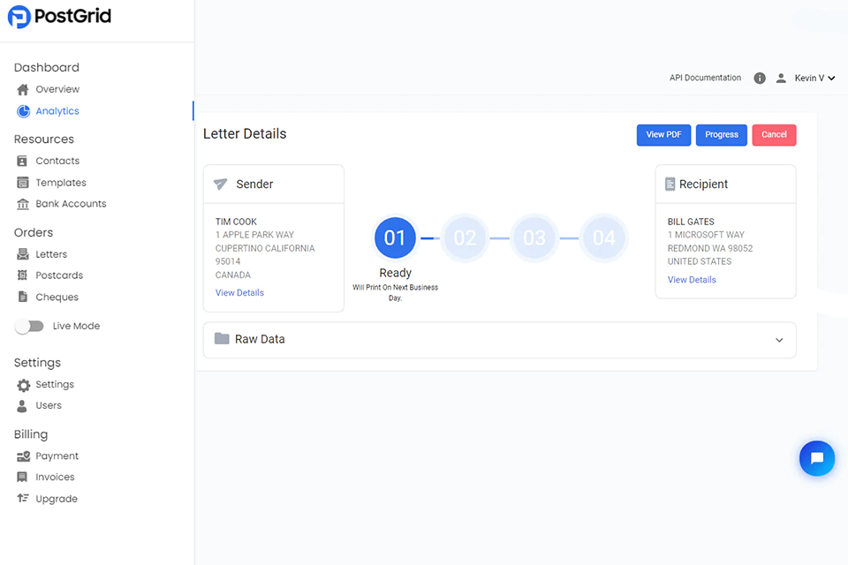Go to Letters in Orders menu
The width and height of the screenshot is (848, 565).
pyautogui.click(x=51, y=254)
